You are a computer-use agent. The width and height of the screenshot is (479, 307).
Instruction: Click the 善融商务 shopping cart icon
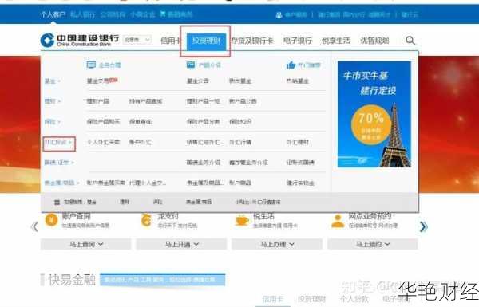tap(163, 14)
